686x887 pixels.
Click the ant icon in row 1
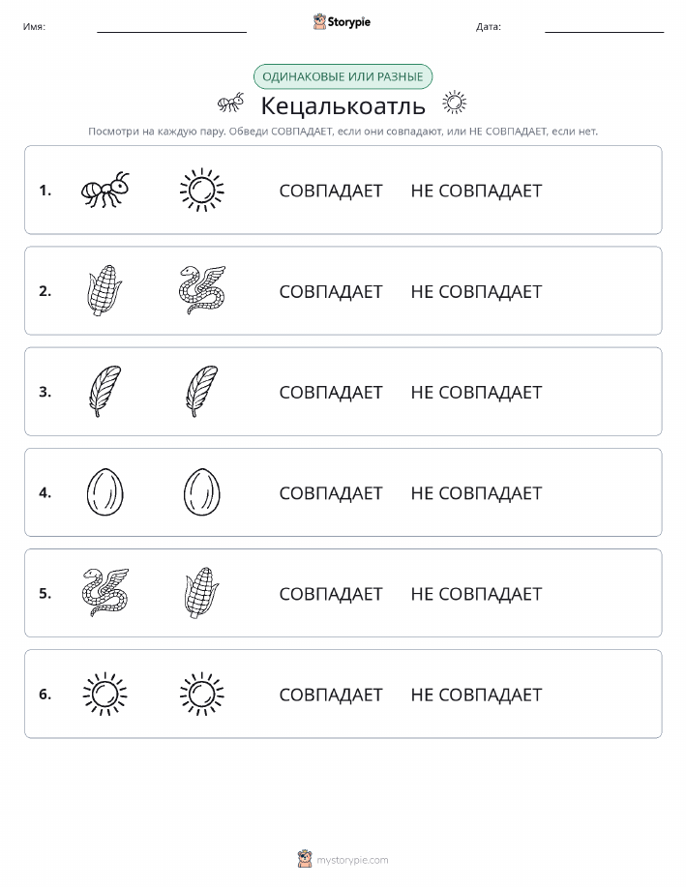(105, 190)
